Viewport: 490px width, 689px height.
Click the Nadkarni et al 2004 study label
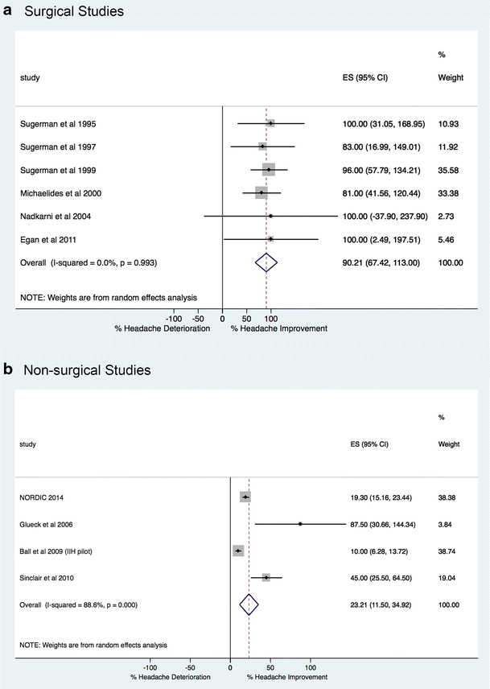coord(56,217)
